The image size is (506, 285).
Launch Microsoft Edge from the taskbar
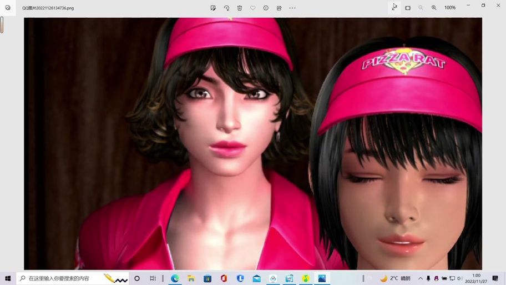[174, 278]
